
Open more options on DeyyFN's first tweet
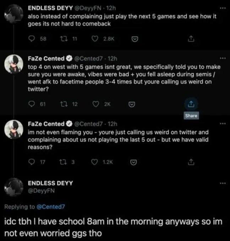[x=223, y=7]
